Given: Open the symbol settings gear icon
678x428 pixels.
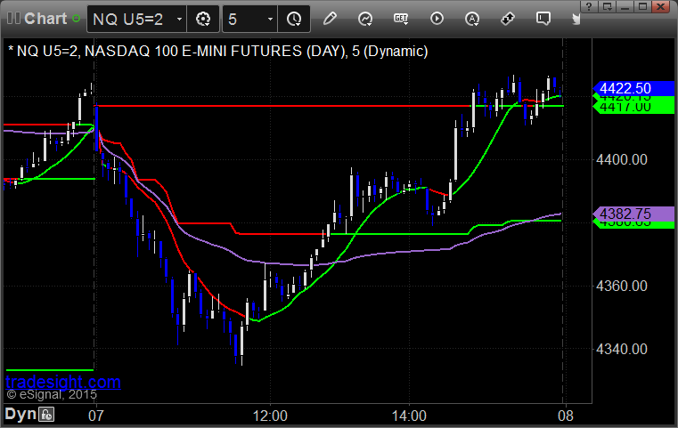Looking at the screenshot, I should point(203,19).
